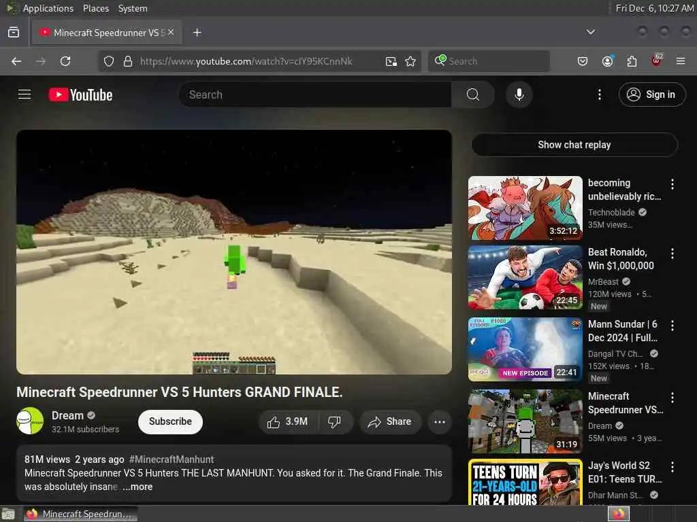Open options menu for becoming unbelievably rich video
697x522 pixels.
coord(672,184)
